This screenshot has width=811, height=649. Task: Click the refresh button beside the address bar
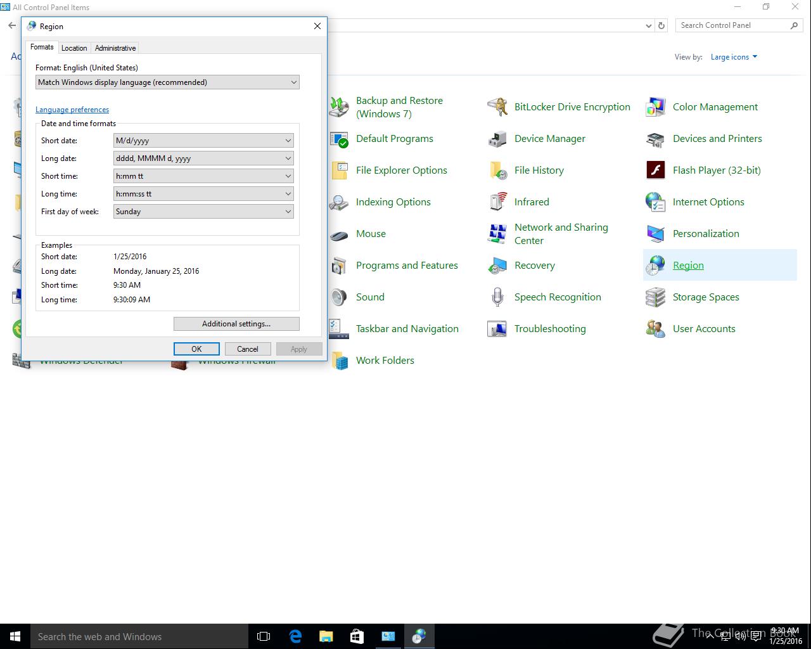click(x=661, y=26)
